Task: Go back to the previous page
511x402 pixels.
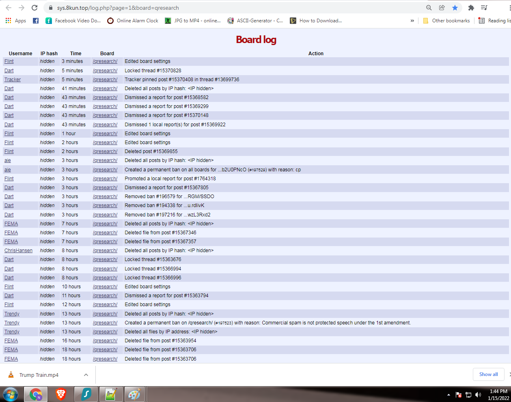Action: click(9, 8)
